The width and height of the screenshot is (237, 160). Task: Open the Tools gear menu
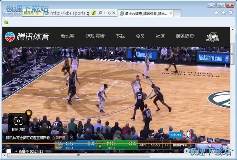pyautogui.click(x=230, y=13)
